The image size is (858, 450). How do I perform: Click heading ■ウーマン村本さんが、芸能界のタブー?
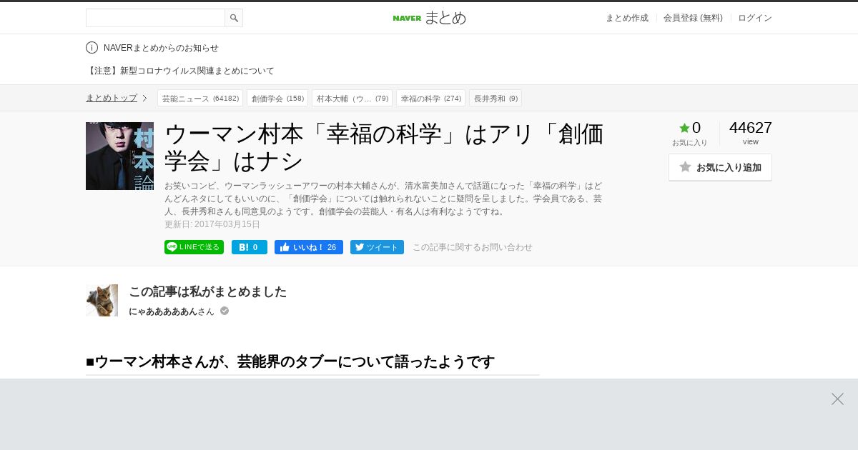pos(290,361)
